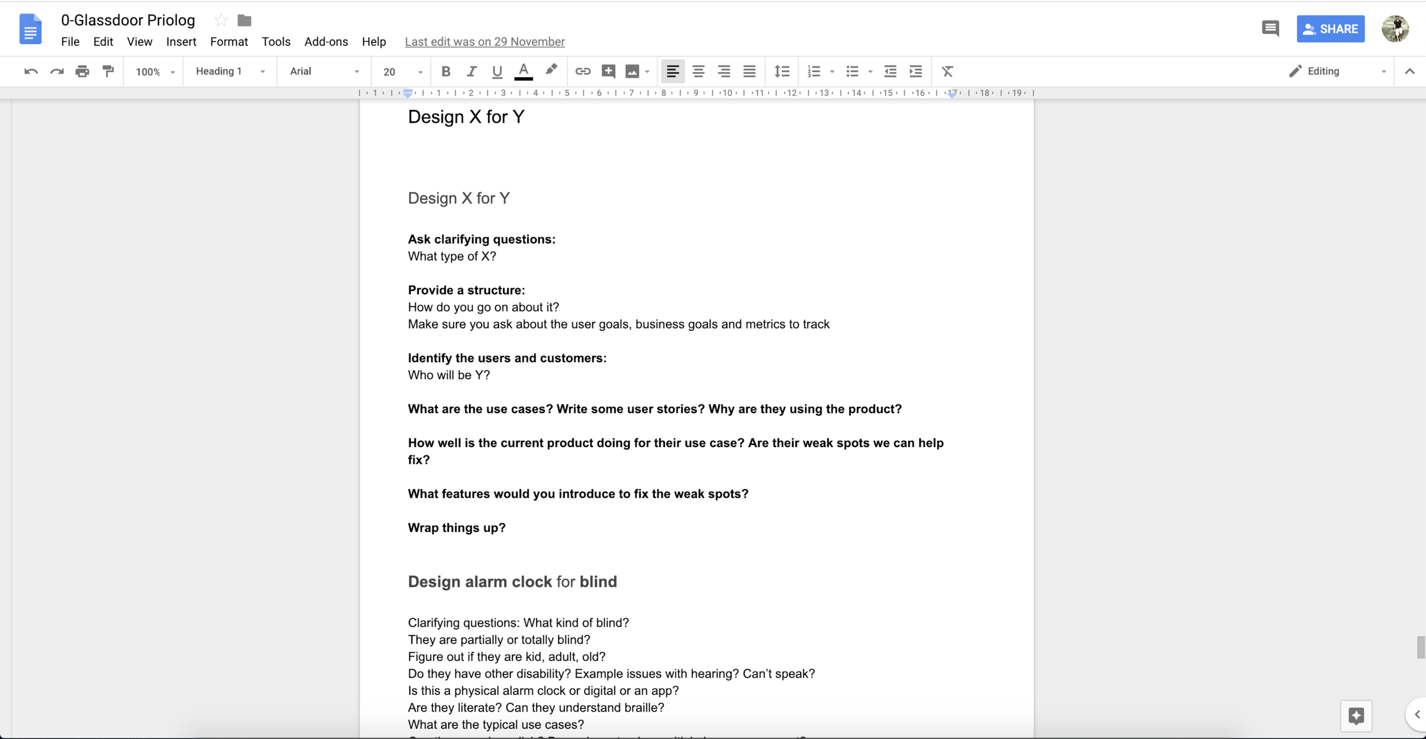This screenshot has height=739, width=1426.
Task: Open the Heading 1 style dropdown
Action: tap(229, 72)
